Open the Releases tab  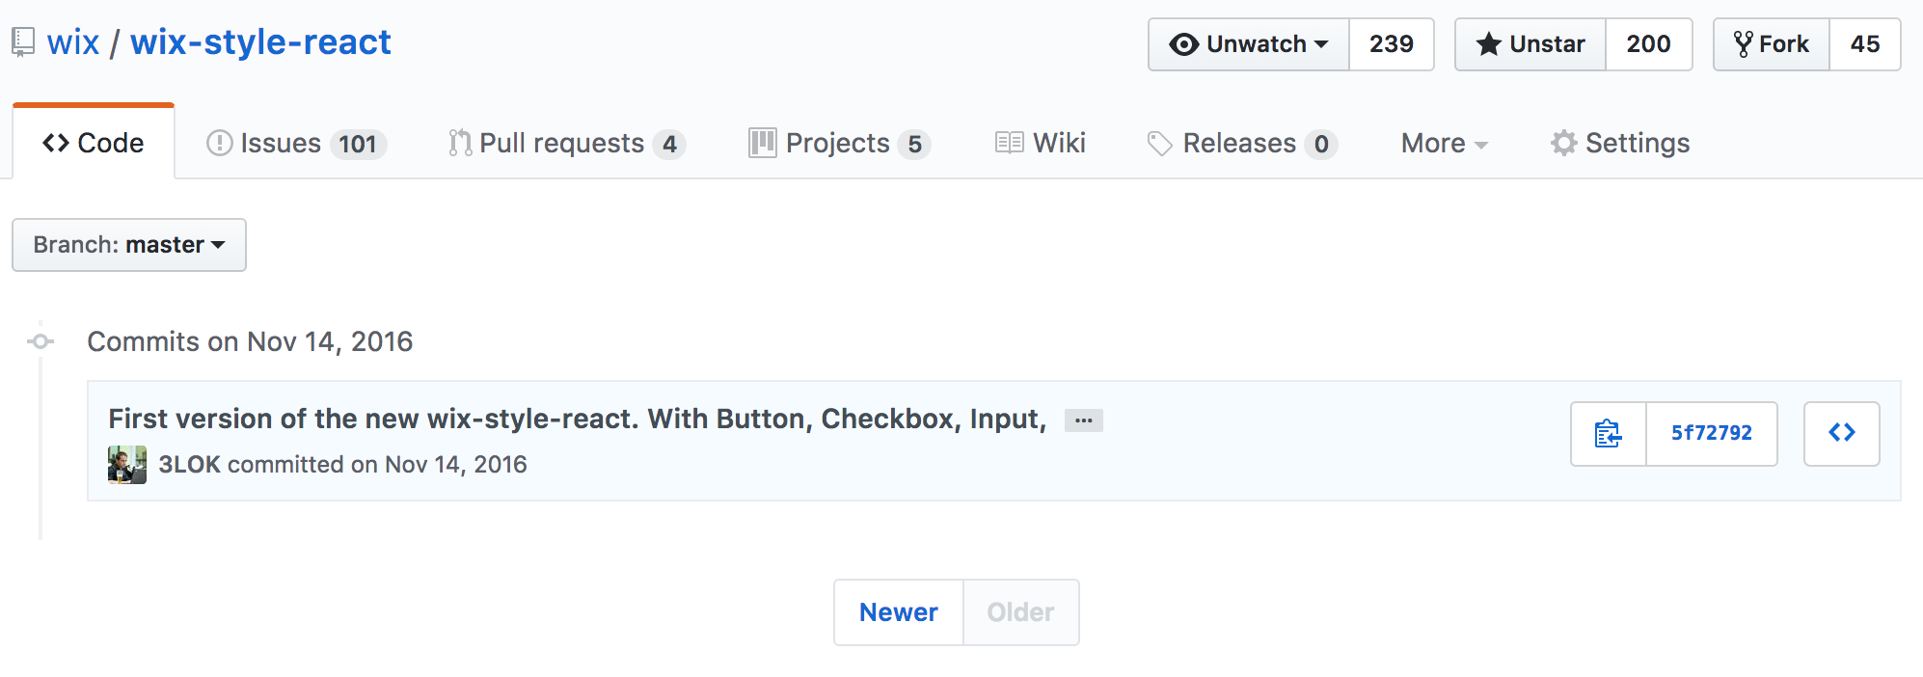pos(1242,143)
